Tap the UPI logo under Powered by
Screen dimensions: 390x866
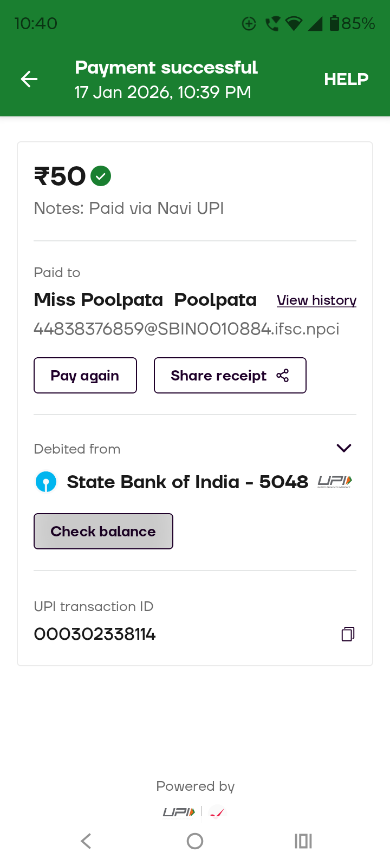179,812
